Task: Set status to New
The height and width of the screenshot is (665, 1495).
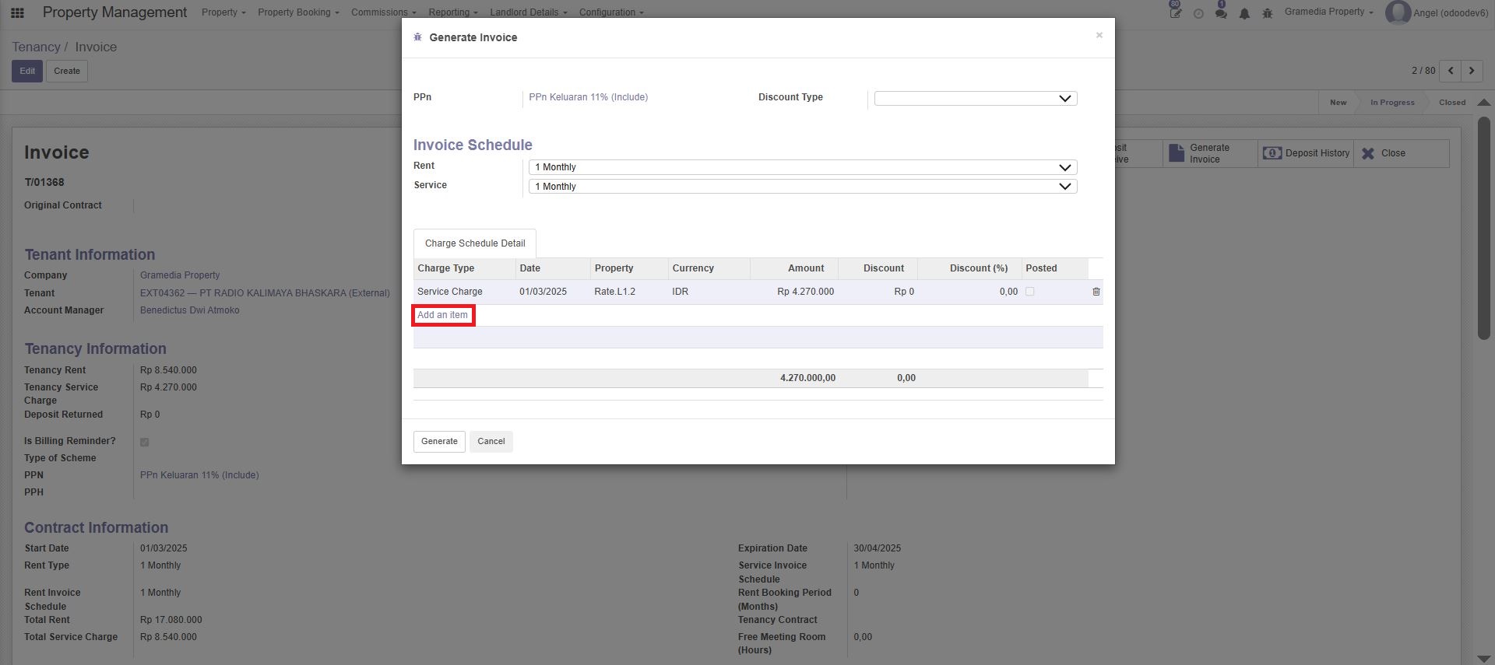Action: 1338,103
